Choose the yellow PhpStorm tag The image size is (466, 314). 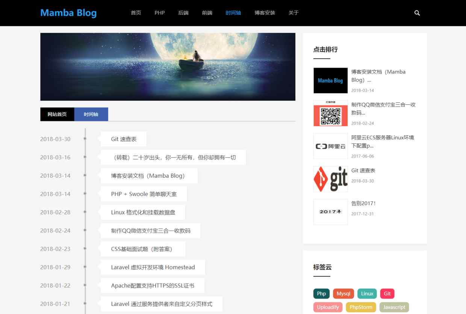361,307
